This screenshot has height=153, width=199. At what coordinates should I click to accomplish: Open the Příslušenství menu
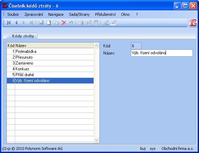pos(105,14)
